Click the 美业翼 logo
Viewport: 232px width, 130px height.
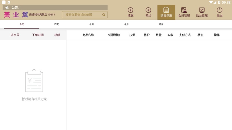click(x=16, y=15)
